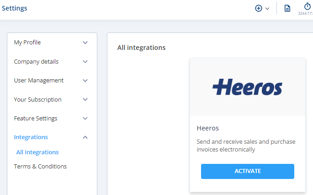Click the Settings page title
The width and height of the screenshot is (313, 195).
(x=14, y=8)
